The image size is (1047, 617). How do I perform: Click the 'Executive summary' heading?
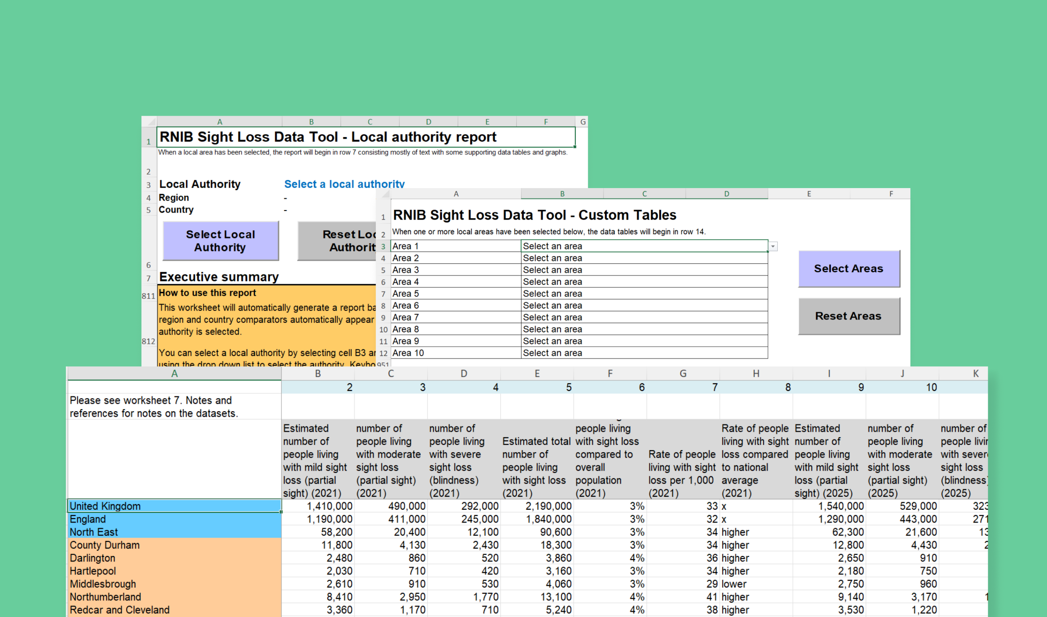coord(219,277)
